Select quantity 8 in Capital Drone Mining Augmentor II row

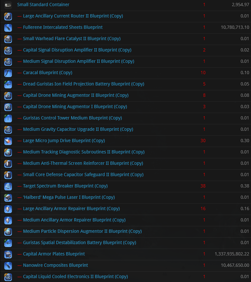pos(204,95)
